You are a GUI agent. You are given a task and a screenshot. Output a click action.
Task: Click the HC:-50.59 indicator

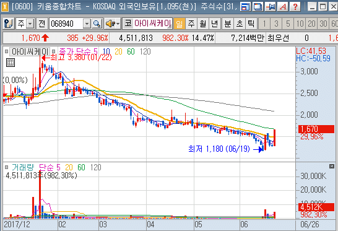tap(313, 58)
